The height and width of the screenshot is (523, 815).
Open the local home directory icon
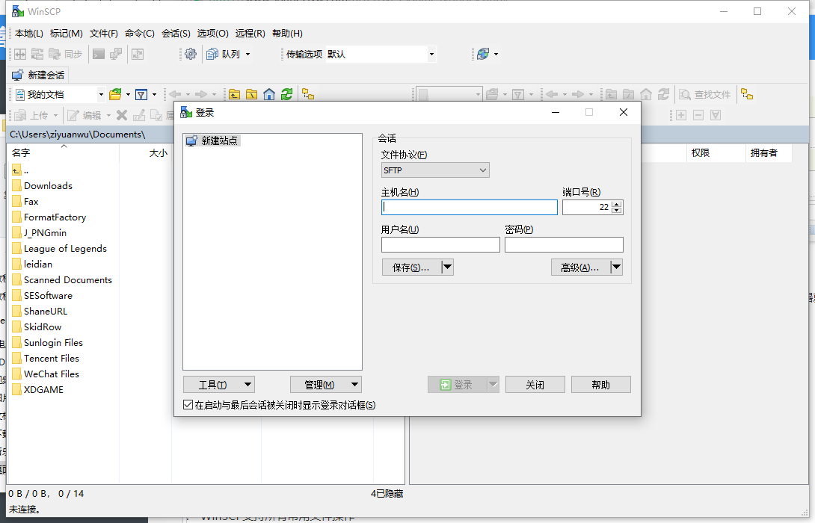(x=268, y=93)
